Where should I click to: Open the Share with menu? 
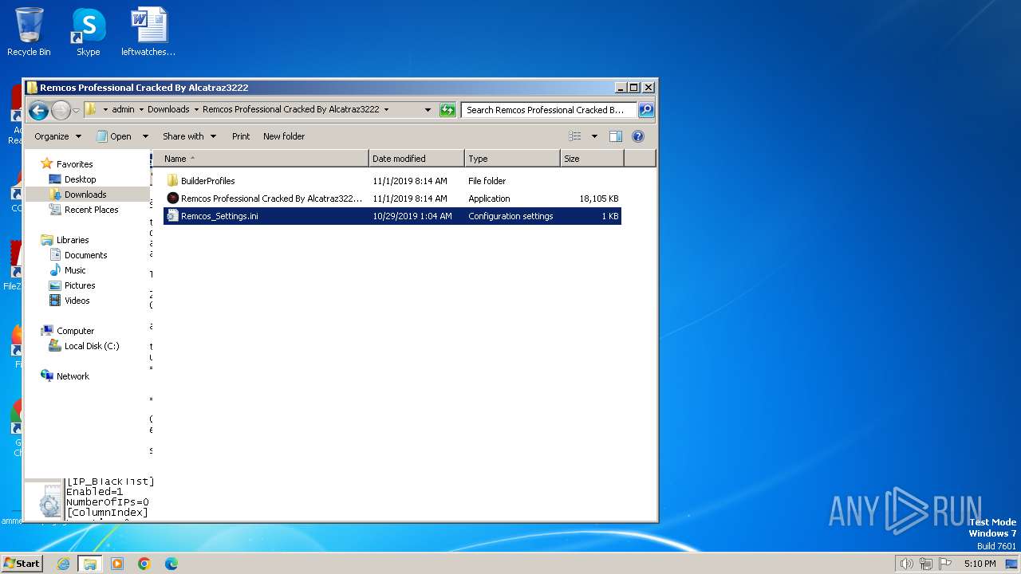pos(189,136)
